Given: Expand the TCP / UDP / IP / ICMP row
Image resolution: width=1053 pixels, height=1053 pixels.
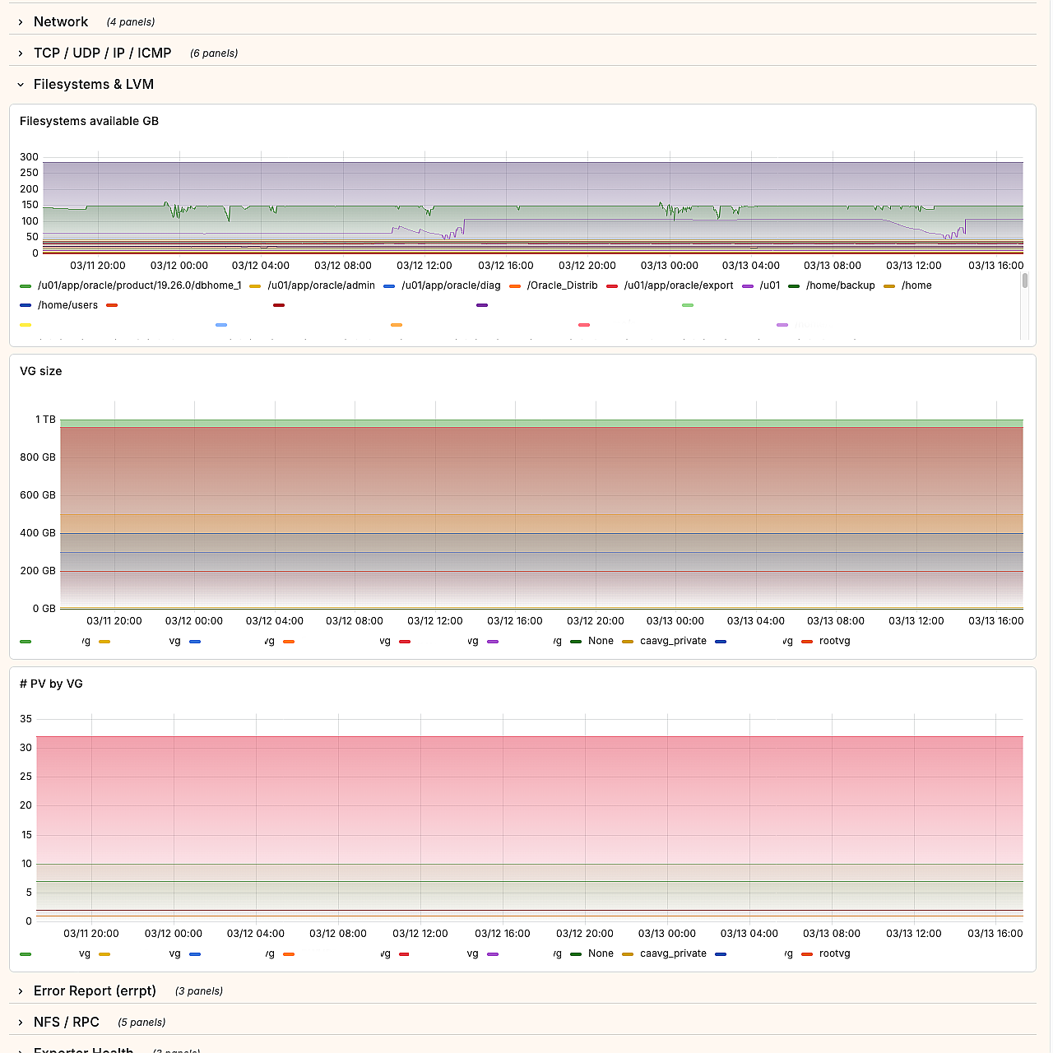Looking at the screenshot, I should point(21,53).
